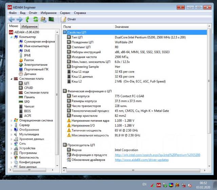The width and height of the screenshot is (217, 190).
Task: Click the Back navigation arrow in toolbar
Action: (x=11, y=19)
